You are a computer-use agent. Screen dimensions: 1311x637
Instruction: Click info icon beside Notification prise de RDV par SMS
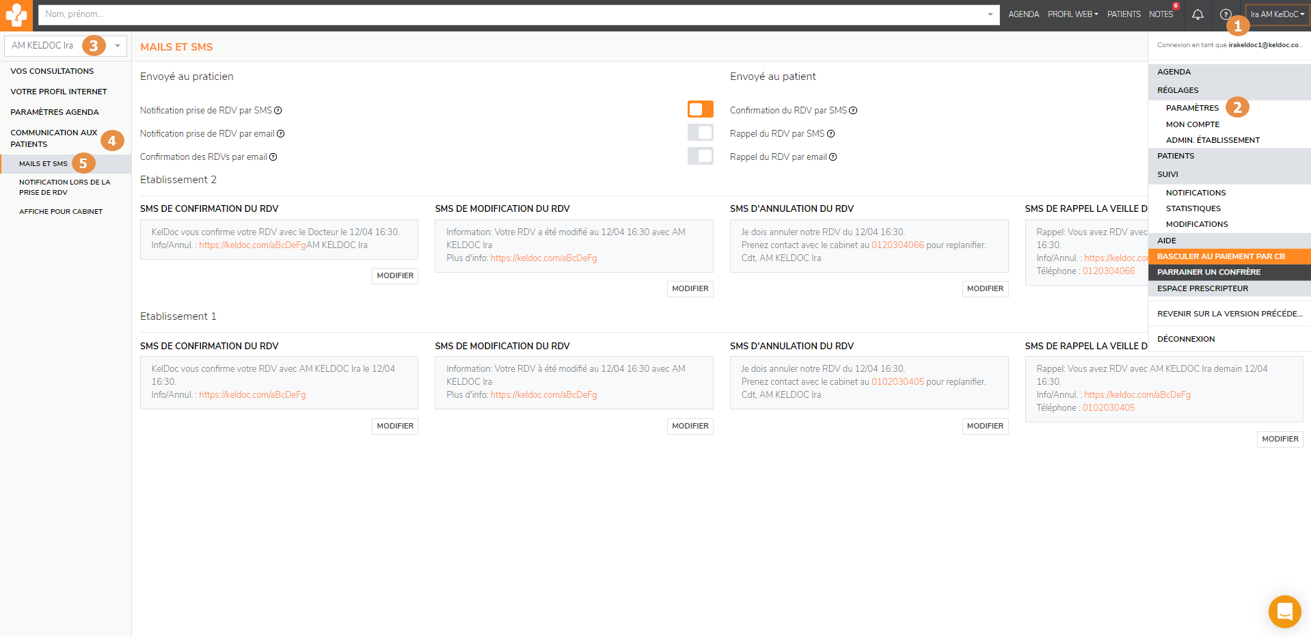(278, 111)
